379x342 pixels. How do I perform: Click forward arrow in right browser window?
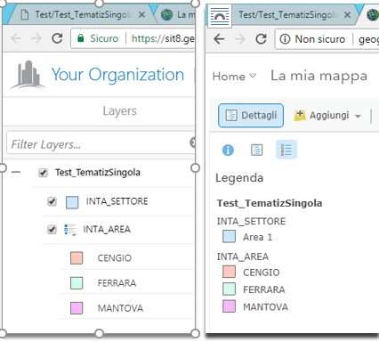(x=240, y=39)
